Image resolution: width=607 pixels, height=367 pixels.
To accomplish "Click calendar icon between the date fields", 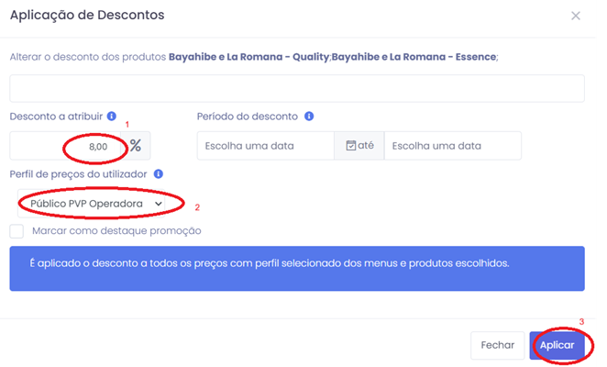I will coord(350,146).
